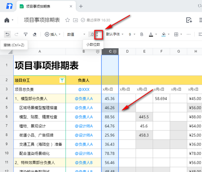This screenshot has height=172, width=202.
Task: Click the move to folder icon
Action: [75, 20]
